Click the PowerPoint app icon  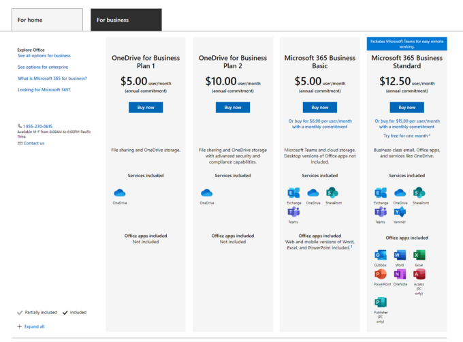tap(381, 274)
